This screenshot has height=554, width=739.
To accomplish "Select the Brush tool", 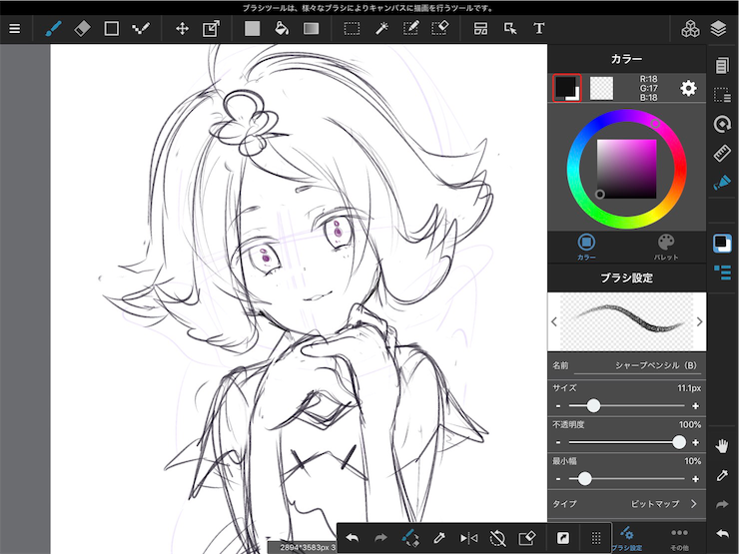I will click(x=53, y=29).
